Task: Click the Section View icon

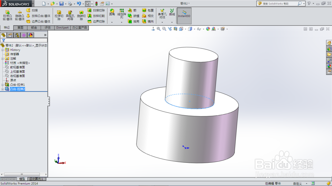Action: pos(176,29)
